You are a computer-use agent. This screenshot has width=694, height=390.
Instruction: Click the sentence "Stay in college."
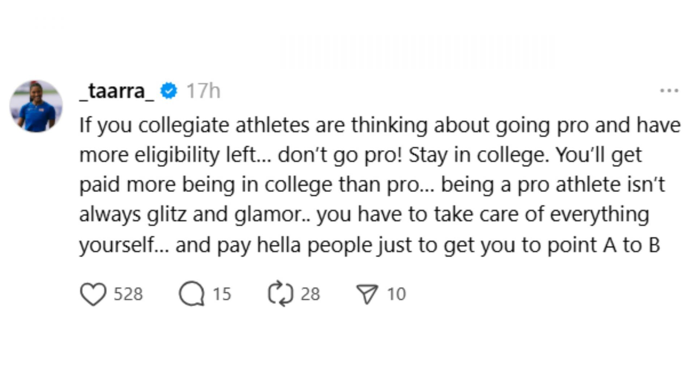tap(478, 155)
